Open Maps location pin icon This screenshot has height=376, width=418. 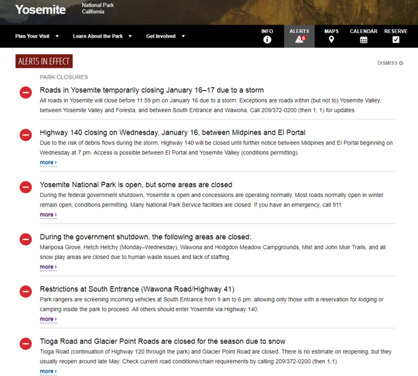click(331, 39)
